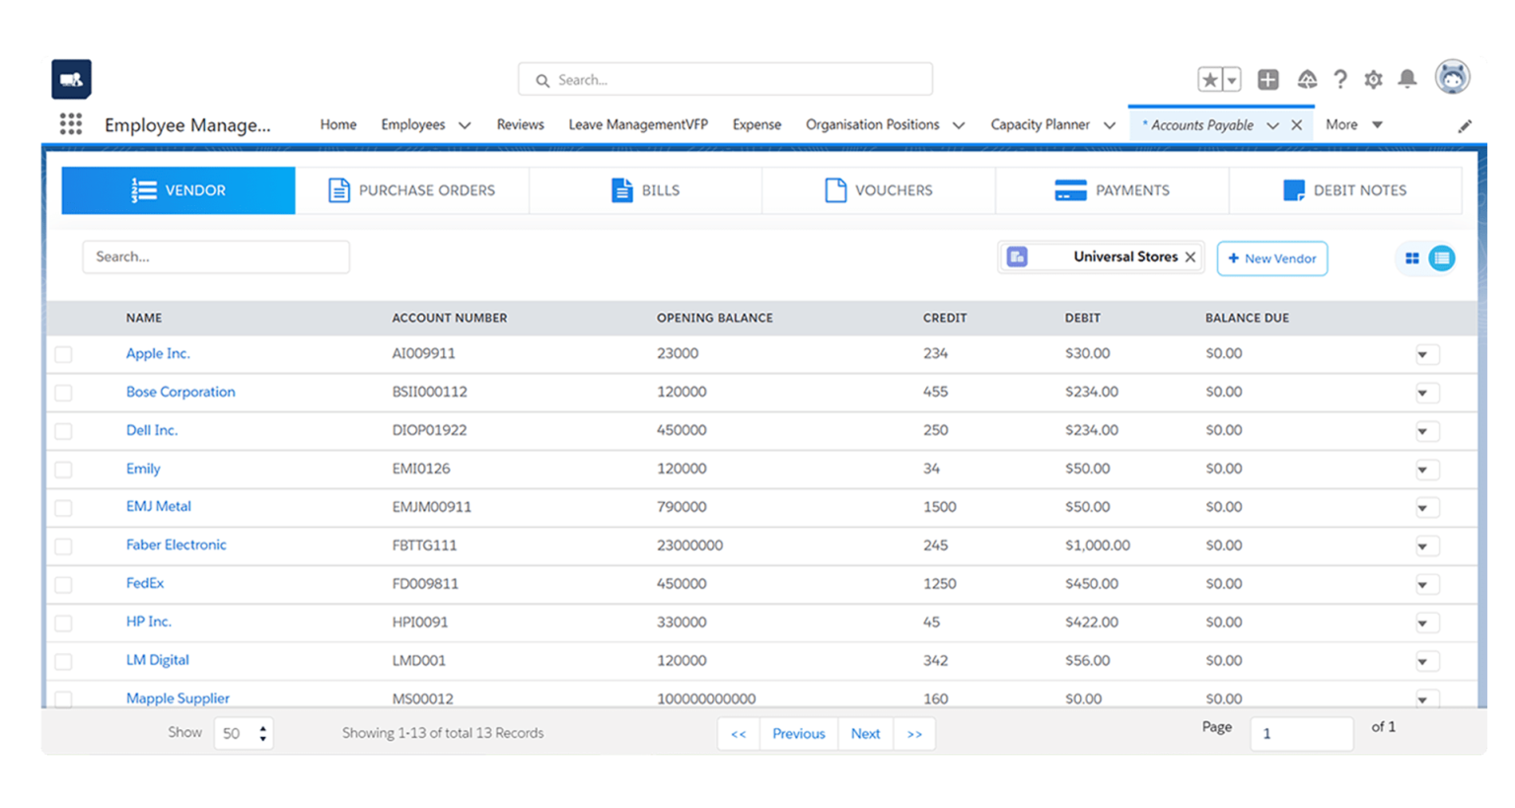Open the Vouchers section
Image resolution: width=1515 pixels, height=808 pixels.
tap(835, 189)
